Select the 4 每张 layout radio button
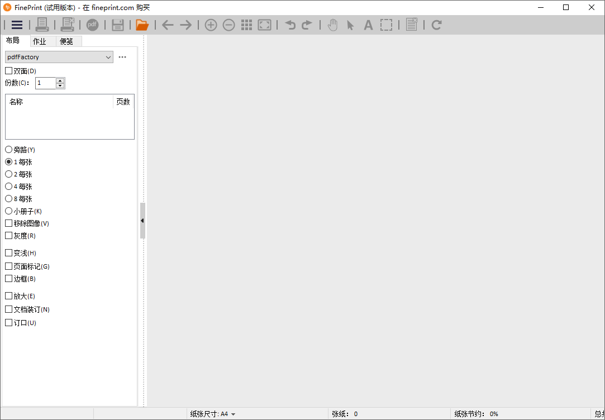This screenshot has height=420, width=605. pyautogui.click(x=8, y=187)
